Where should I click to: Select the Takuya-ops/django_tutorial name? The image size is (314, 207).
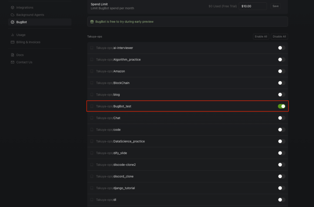115,188
